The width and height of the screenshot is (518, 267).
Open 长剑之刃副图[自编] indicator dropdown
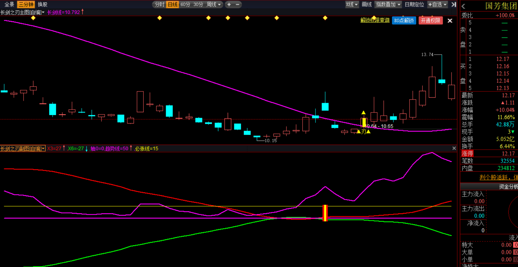[23, 149]
